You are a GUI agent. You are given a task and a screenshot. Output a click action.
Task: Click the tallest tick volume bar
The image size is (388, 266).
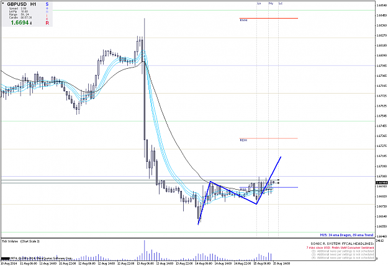click(x=145, y=250)
